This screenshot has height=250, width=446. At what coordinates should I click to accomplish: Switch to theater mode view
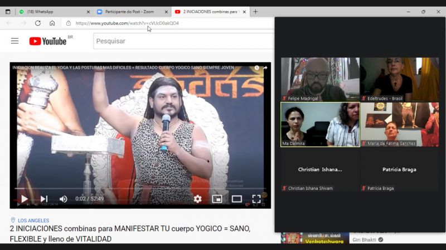236,199
